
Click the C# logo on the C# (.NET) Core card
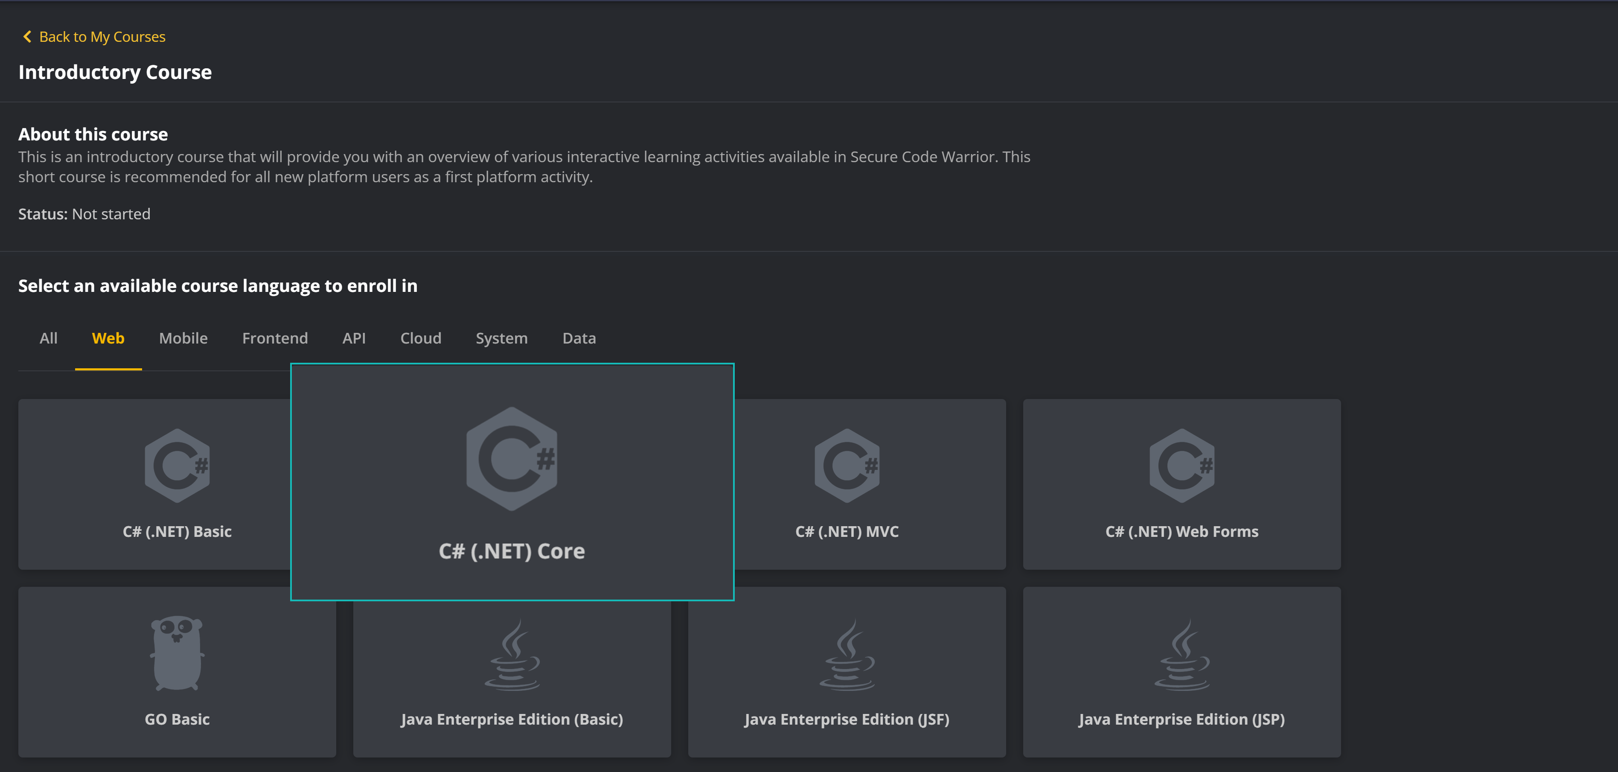click(512, 459)
